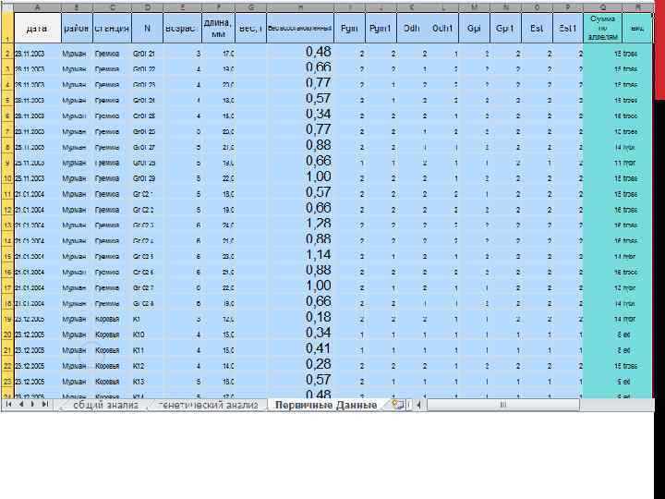This screenshot has height=499, width=665.
Task: Go to next sheet tab with the arrow
Action: pyautogui.click(x=32, y=405)
